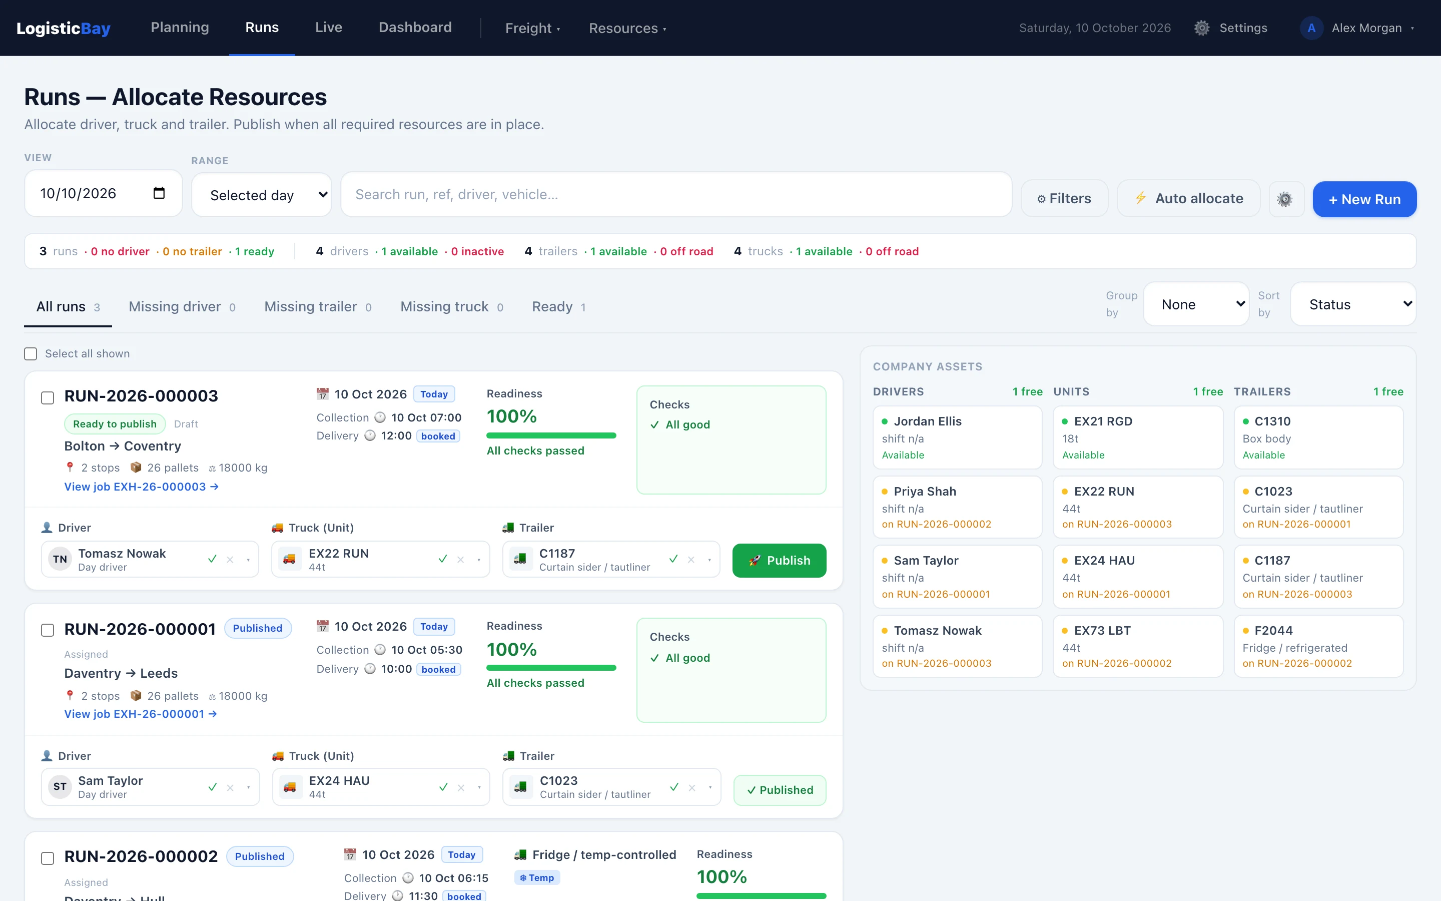1441x901 pixels.
Task: Expand the Resources menu in the navbar
Action: pyautogui.click(x=627, y=28)
